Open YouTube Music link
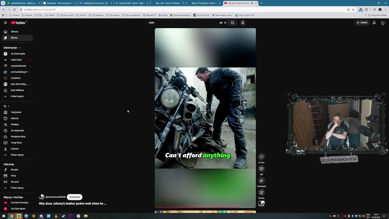Viewport: 389px width, 219px height. [x=17, y=209]
